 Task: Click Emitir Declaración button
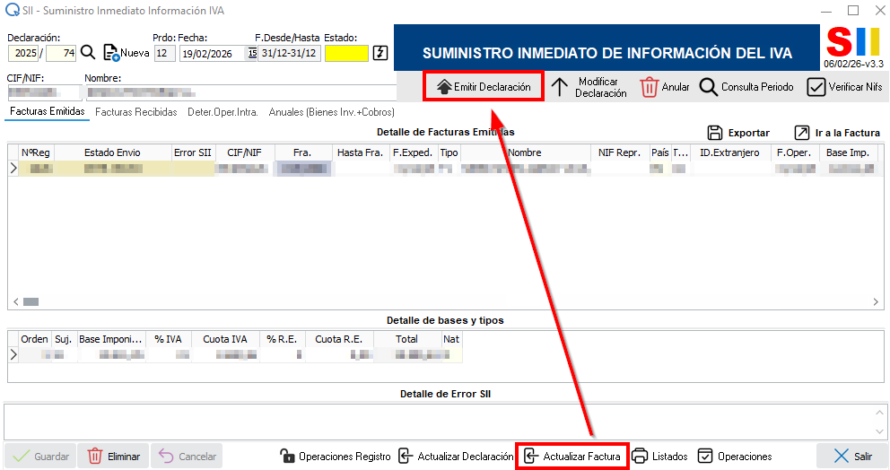tap(484, 87)
